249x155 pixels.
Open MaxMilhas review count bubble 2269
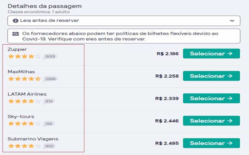click(x=50, y=79)
